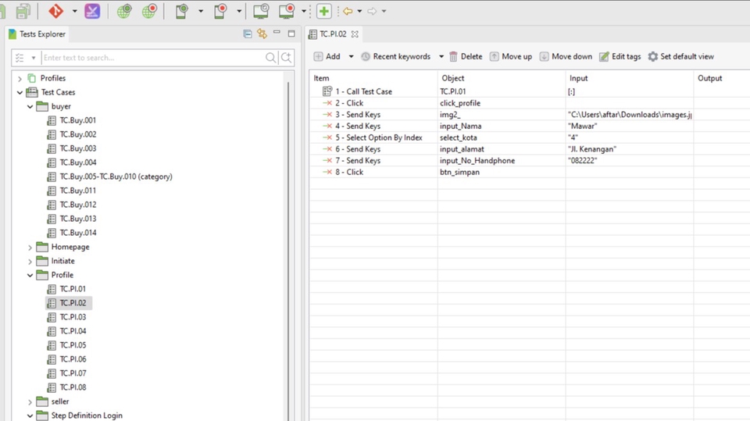The image size is (750, 421).
Task: Launch Spy Web with the green globe icon
Action: pos(124,11)
